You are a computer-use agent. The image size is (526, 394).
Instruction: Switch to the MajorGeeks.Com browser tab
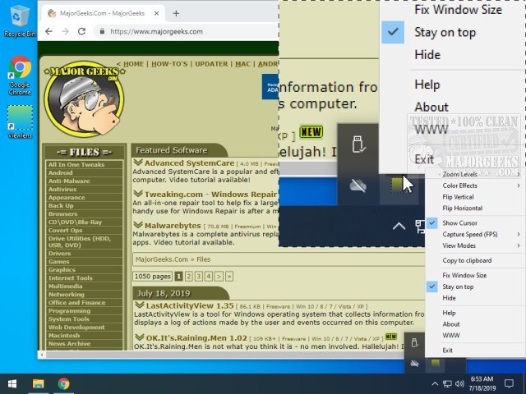click(x=102, y=13)
